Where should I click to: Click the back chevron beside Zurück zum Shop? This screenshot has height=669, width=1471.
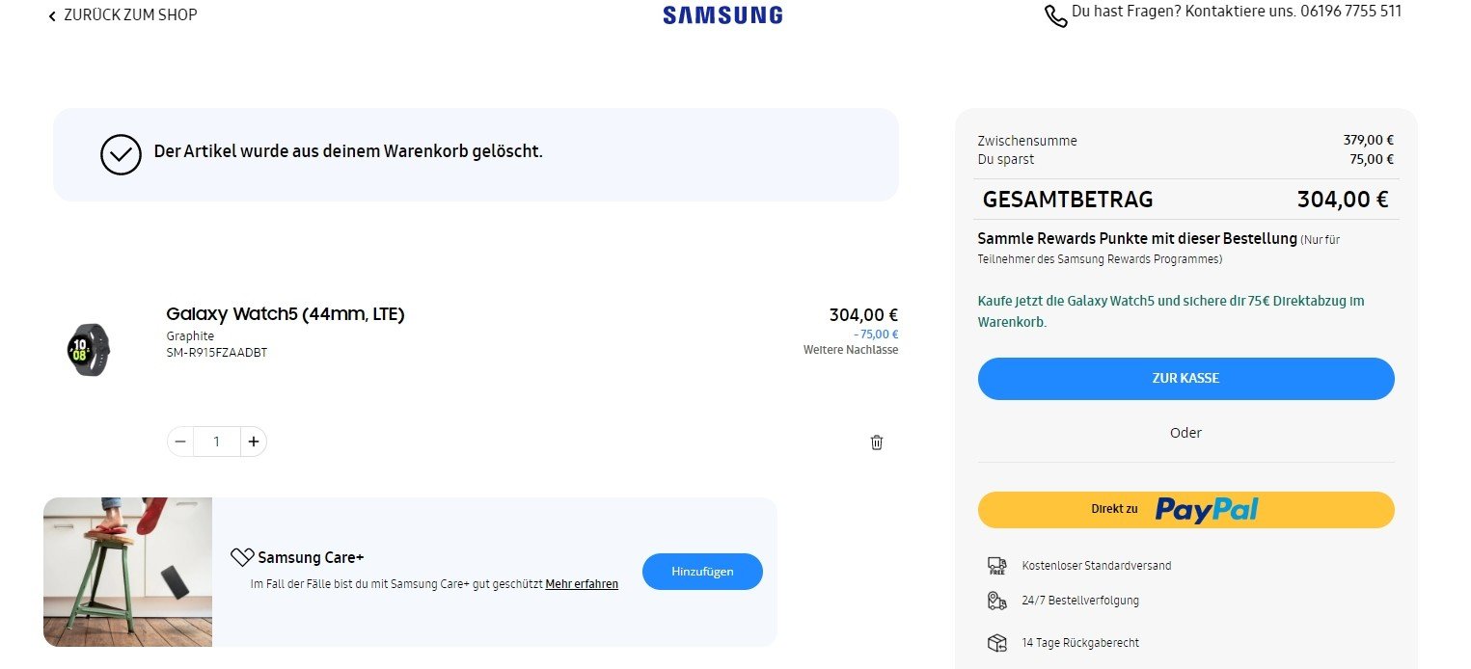[x=52, y=16]
